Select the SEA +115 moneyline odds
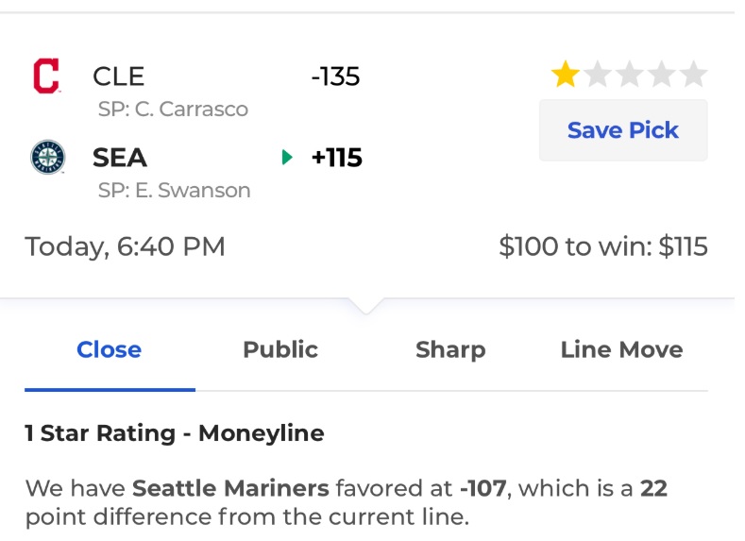Viewport: 745px width, 541px height. [336, 158]
